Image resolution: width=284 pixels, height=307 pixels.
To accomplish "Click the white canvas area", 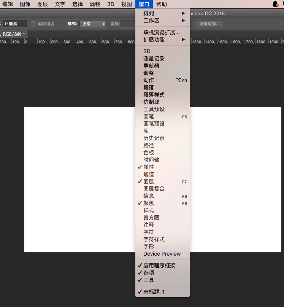I will 80,179.
